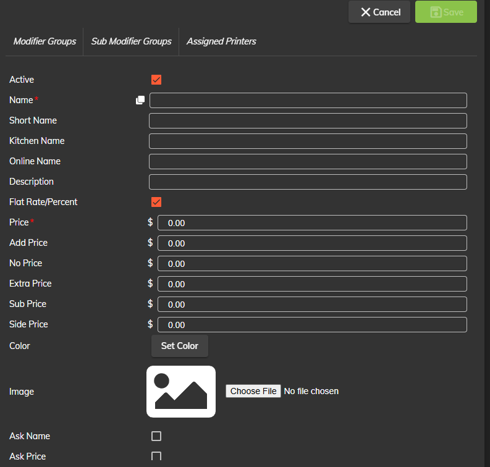Enable the Ask Name checkbox

[x=156, y=436]
